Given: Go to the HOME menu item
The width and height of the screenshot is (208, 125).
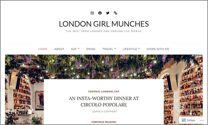Looking at the screenshot, I should point(43,49).
